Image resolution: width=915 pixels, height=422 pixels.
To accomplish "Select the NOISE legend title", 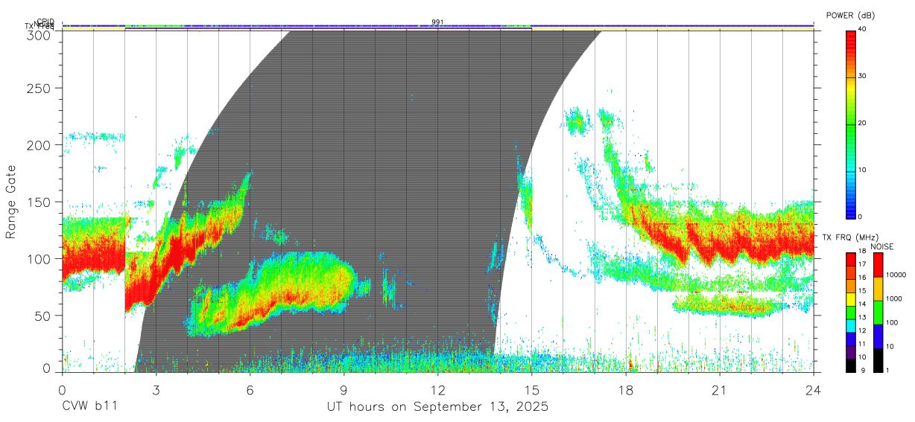I will click(882, 246).
